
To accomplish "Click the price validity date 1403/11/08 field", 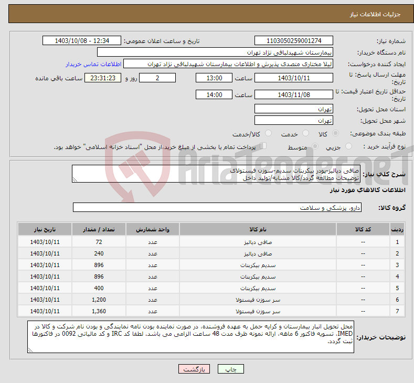I will coord(294,94).
